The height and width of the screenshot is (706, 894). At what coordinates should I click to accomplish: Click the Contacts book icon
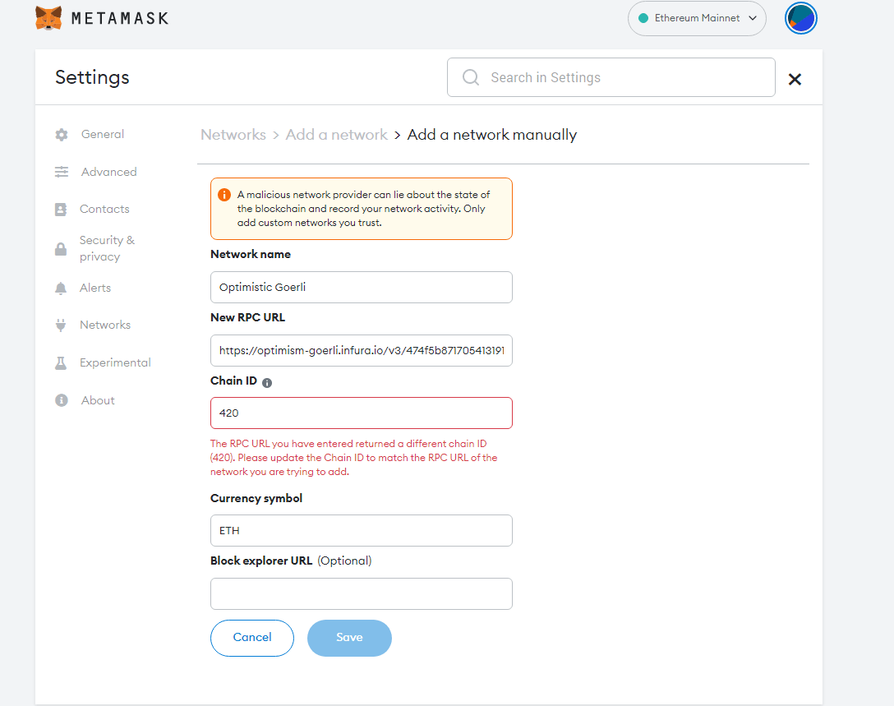click(61, 210)
